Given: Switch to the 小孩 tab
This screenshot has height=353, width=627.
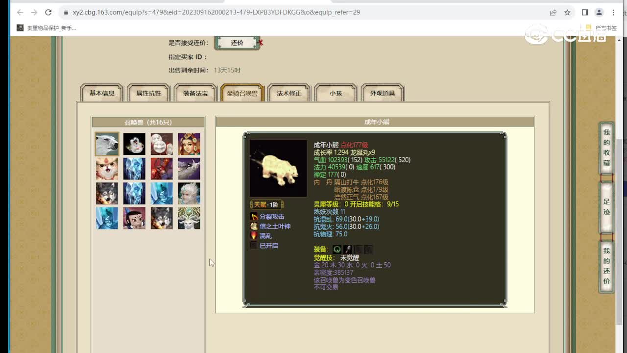Looking at the screenshot, I should [336, 93].
